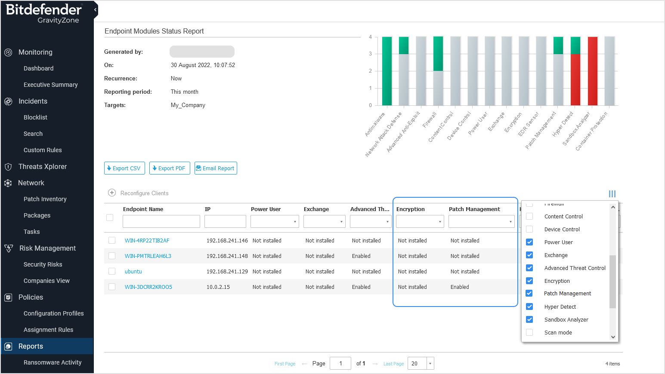Image resolution: width=665 pixels, height=374 pixels.
Task: Uncheck the Hyper Detect column
Action: (529, 307)
